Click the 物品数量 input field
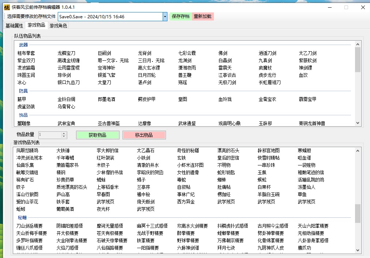Viewport: 370px width, 258px height. click(x=50, y=135)
